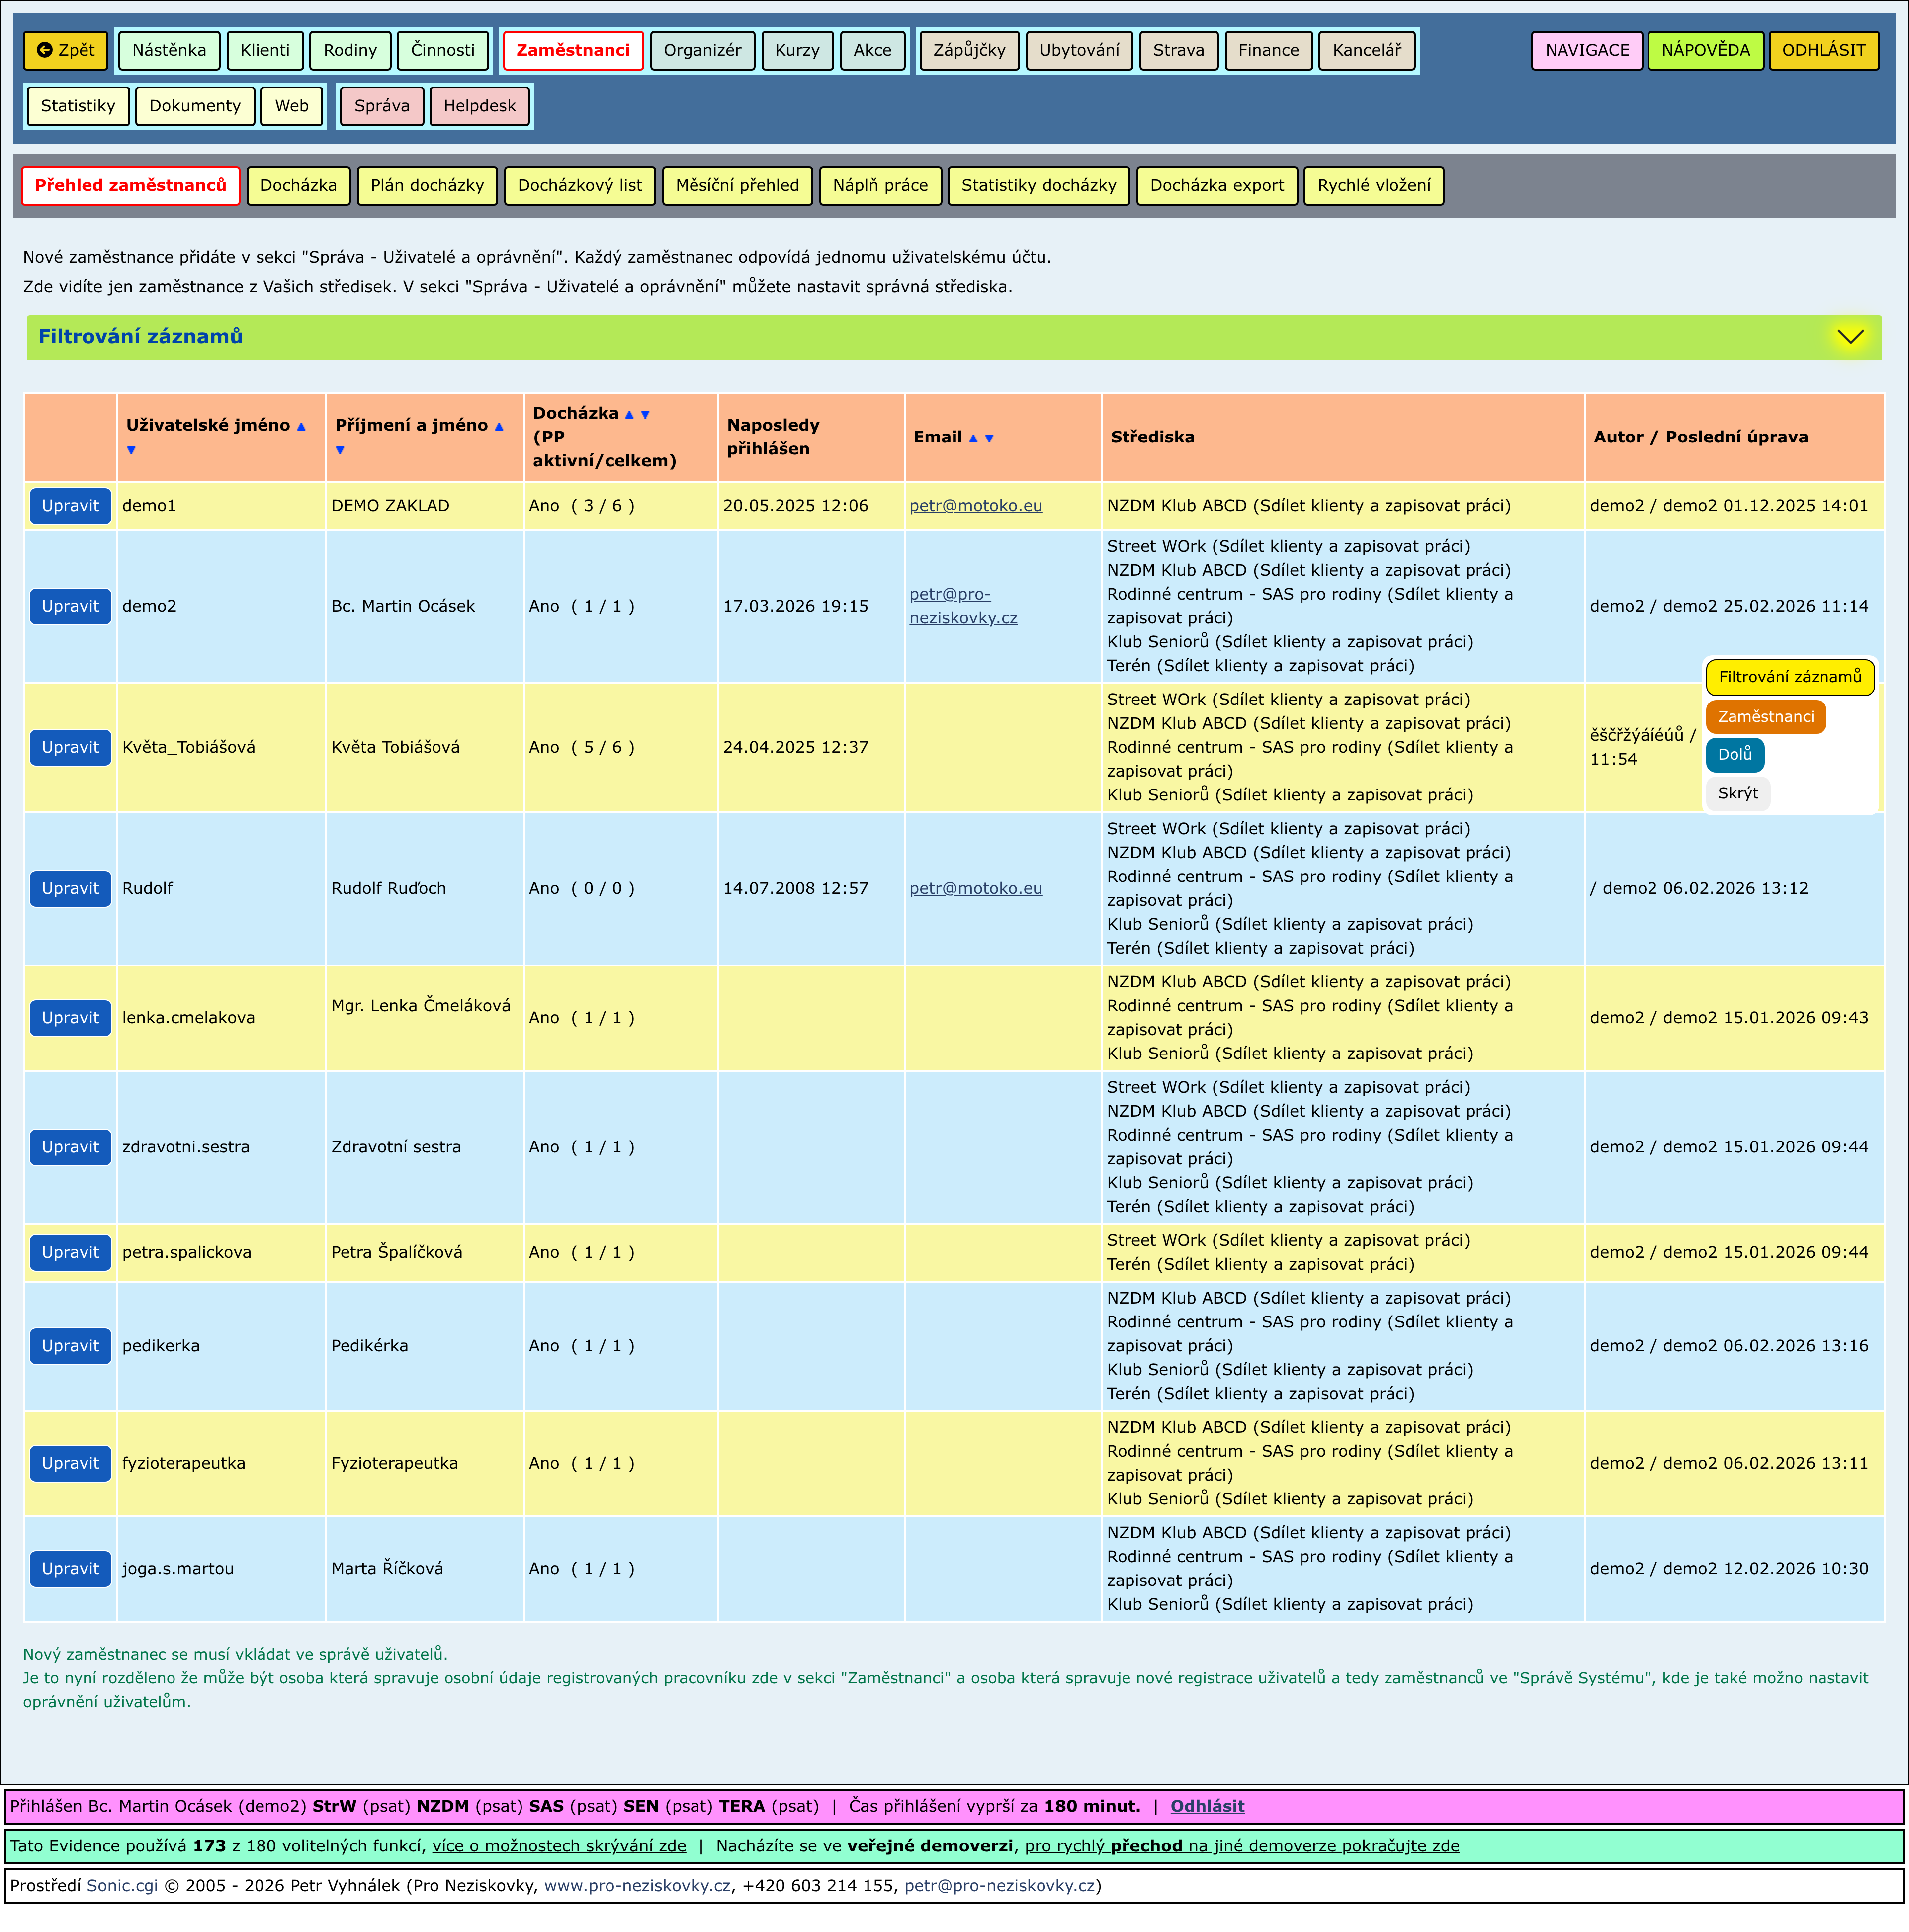The height and width of the screenshot is (1932, 1909).
Task: Sort Uživatelské jméno descending arrow
Action: click(x=131, y=451)
